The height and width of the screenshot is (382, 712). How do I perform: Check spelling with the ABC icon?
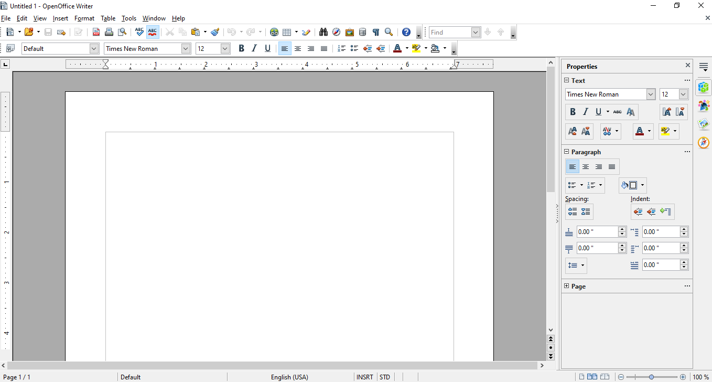click(x=139, y=32)
